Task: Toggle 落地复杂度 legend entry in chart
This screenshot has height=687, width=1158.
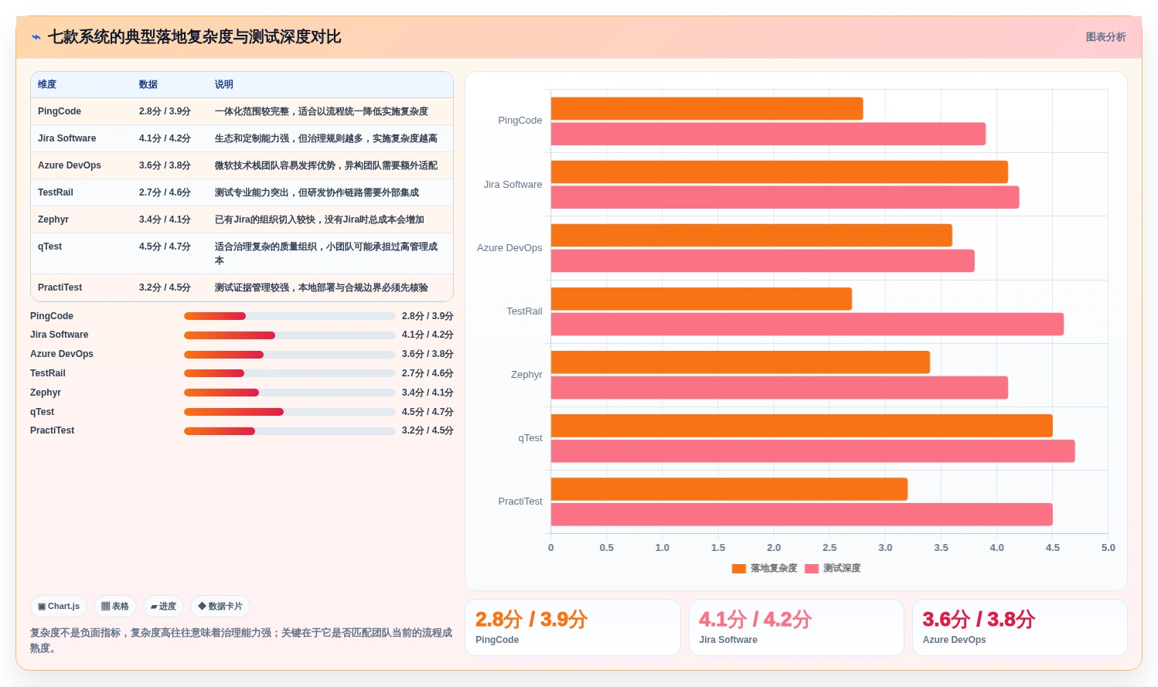Action: [765, 568]
